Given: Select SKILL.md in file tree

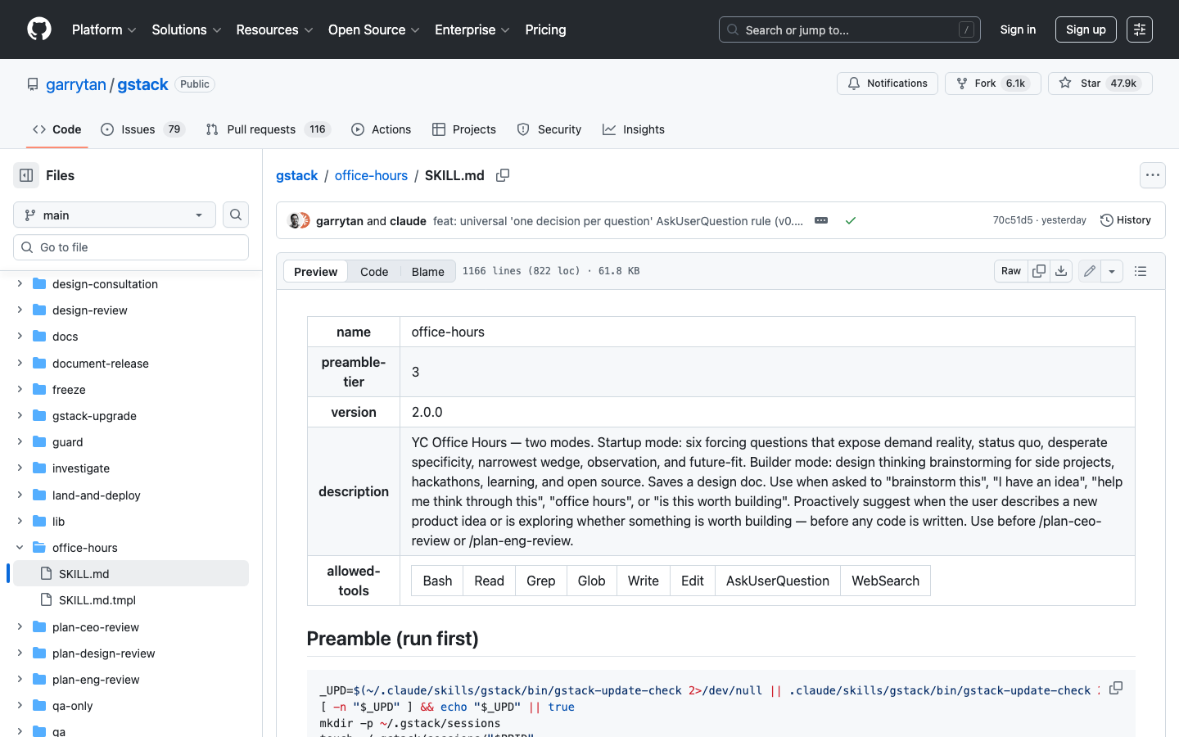Looking at the screenshot, I should (131, 574).
